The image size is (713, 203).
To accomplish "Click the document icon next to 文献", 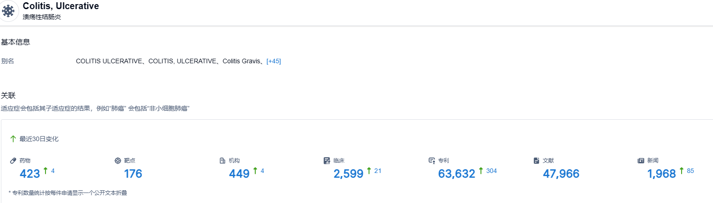I will click(536, 161).
